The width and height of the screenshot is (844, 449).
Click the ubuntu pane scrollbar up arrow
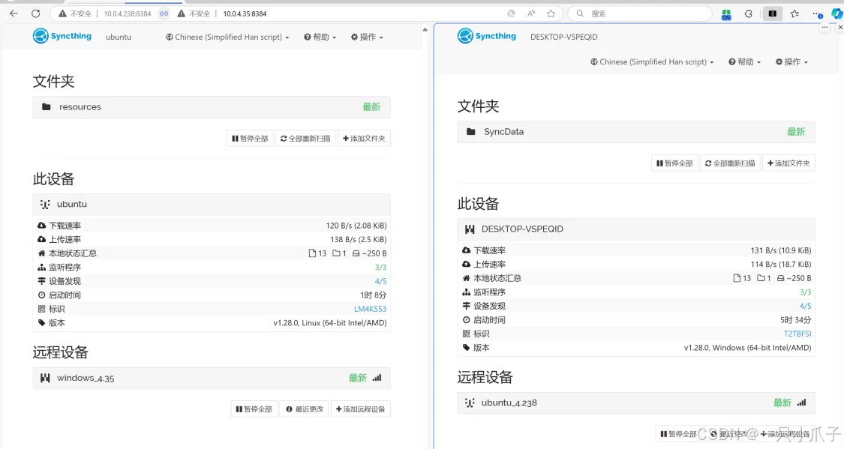(425, 29)
